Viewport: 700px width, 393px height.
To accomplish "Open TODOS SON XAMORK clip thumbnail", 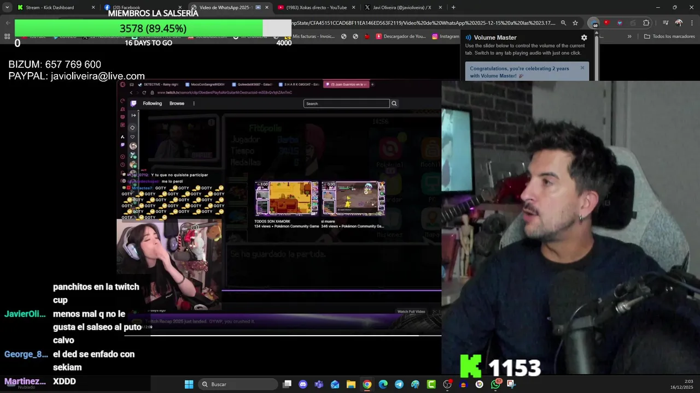I will [x=287, y=198].
